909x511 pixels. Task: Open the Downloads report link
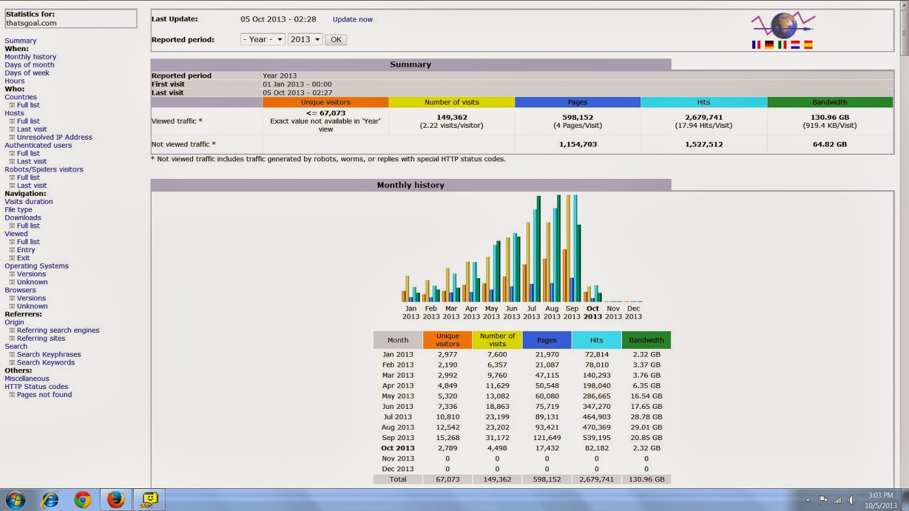click(x=23, y=217)
